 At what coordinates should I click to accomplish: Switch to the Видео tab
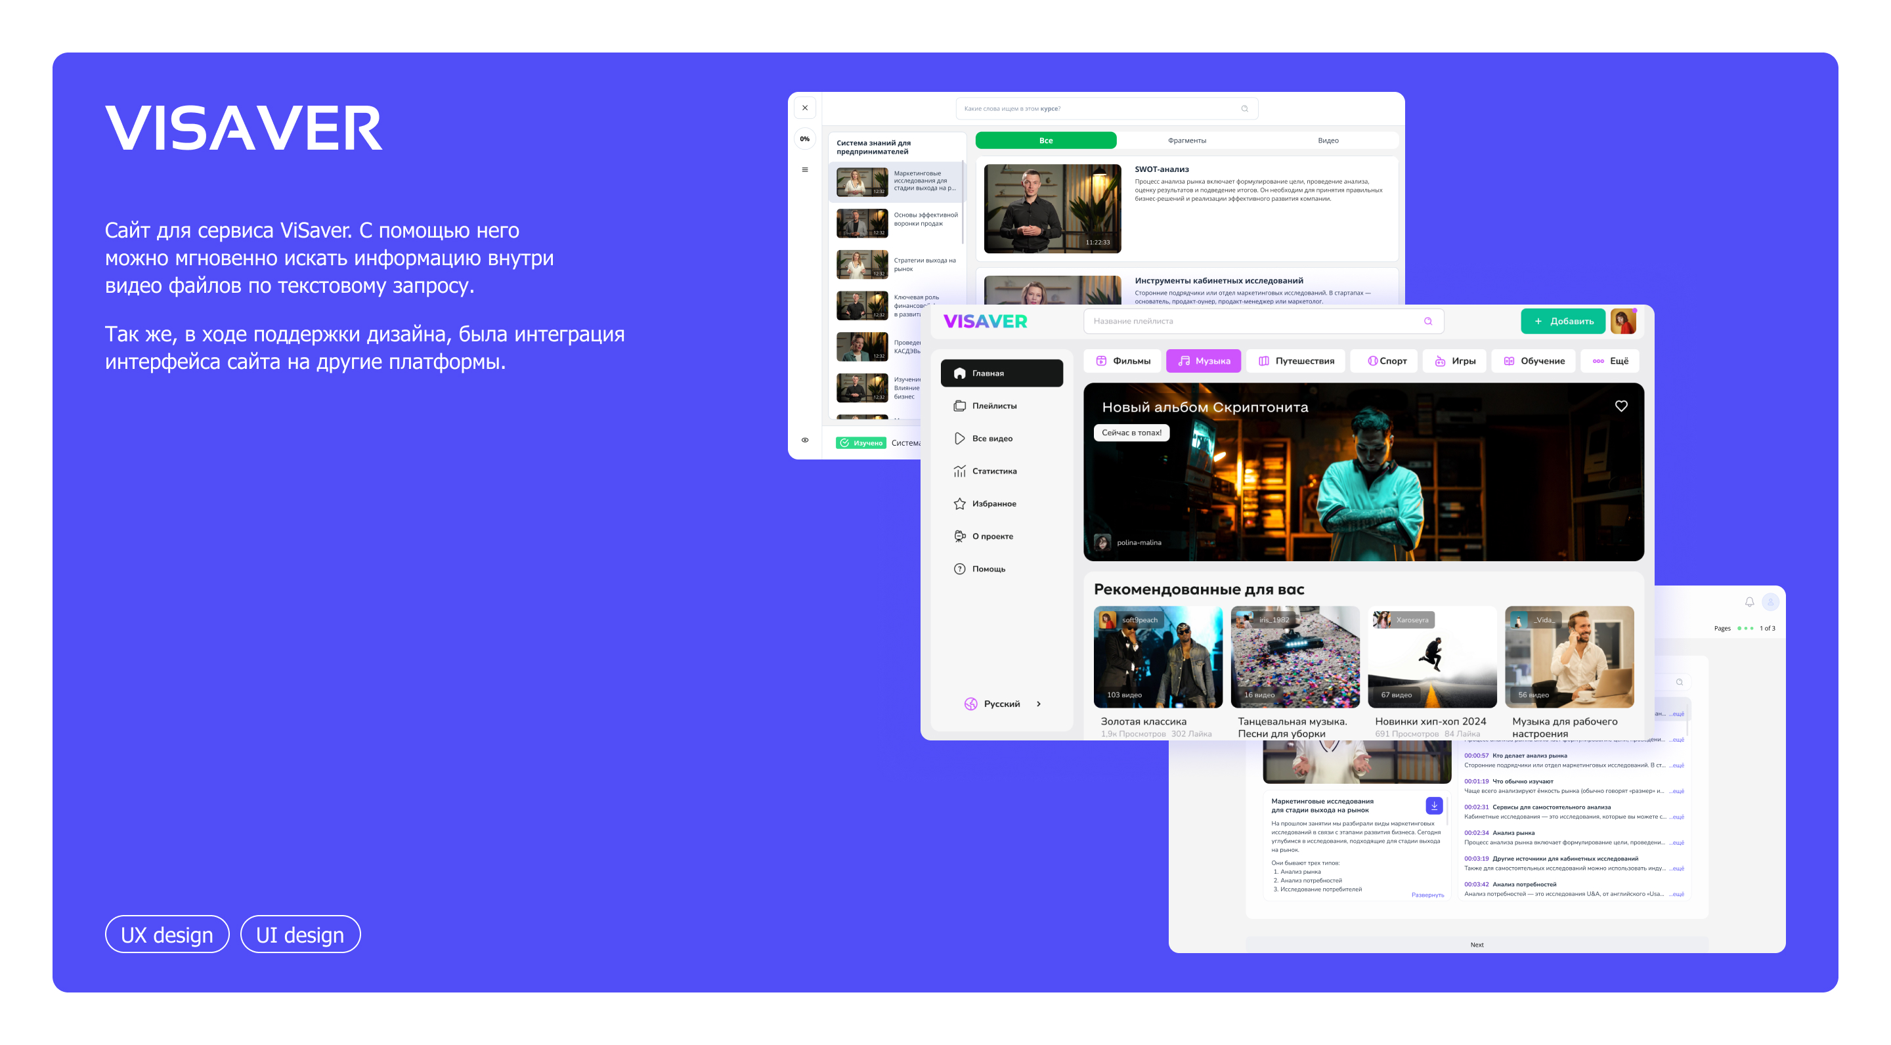point(1330,140)
